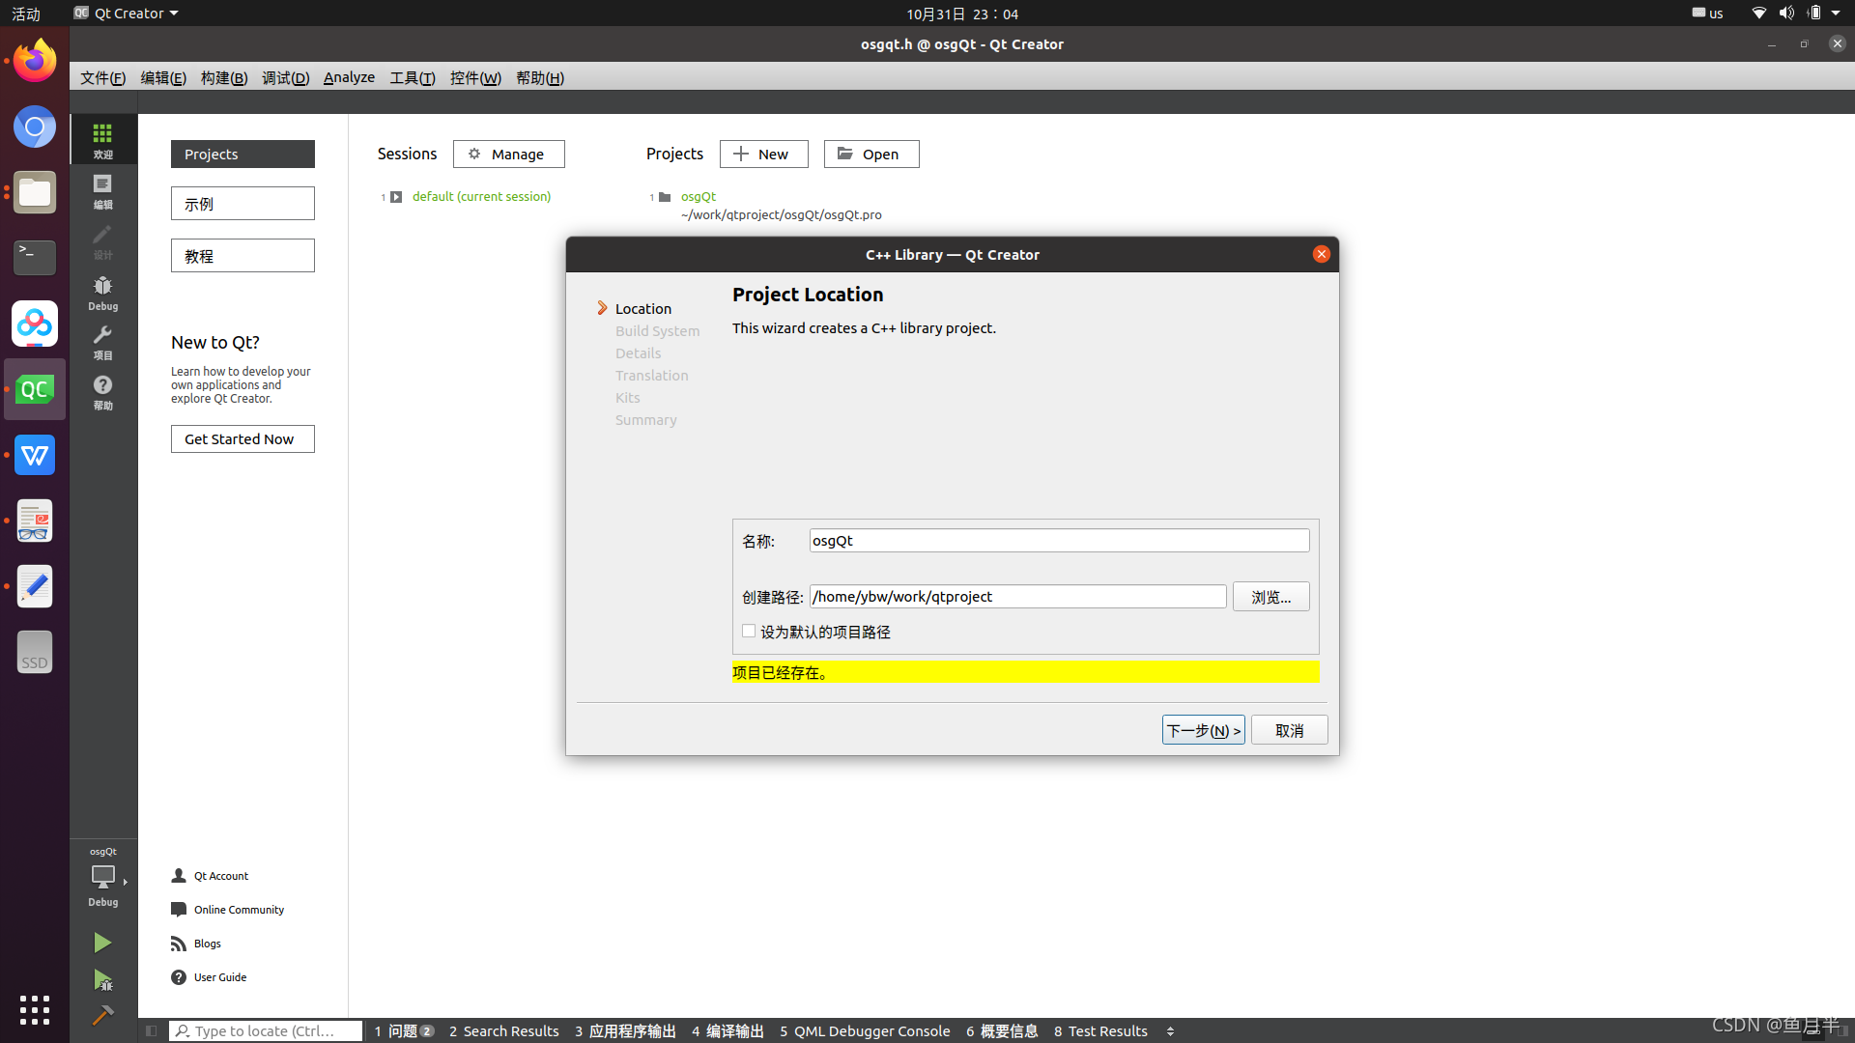Click the Debug panel icon in sidebar
The width and height of the screenshot is (1855, 1043).
[x=101, y=292]
